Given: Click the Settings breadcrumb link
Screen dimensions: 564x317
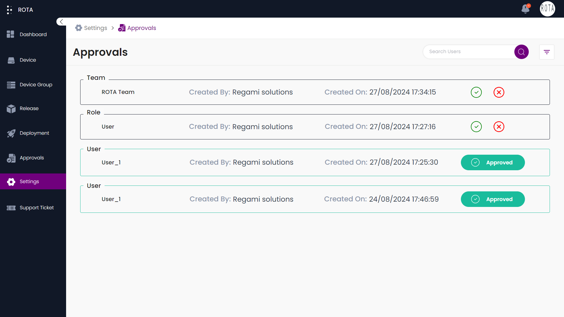Looking at the screenshot, I should click(95, 28).
